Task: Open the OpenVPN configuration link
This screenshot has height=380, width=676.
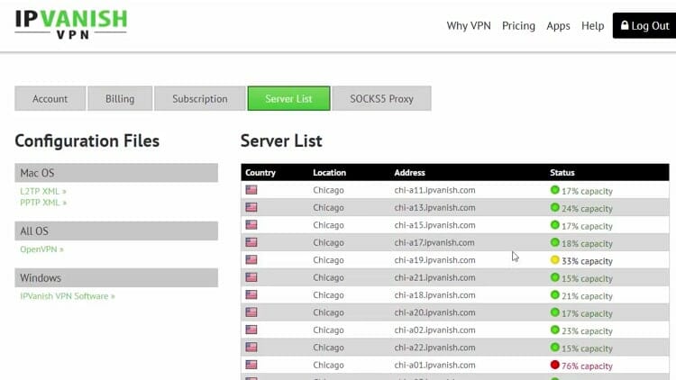Action: [41, 249]
